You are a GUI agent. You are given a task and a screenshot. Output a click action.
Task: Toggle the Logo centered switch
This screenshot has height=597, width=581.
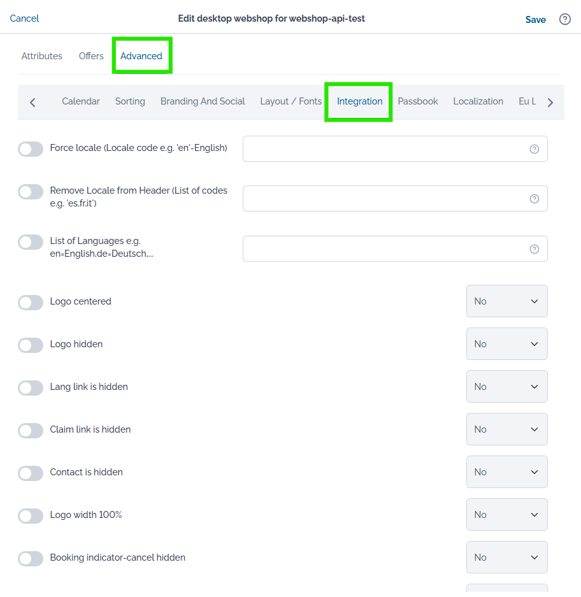click(x=31, y=302)
